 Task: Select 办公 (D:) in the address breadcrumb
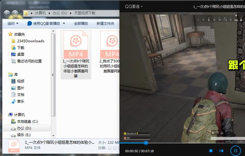[60, 13]
